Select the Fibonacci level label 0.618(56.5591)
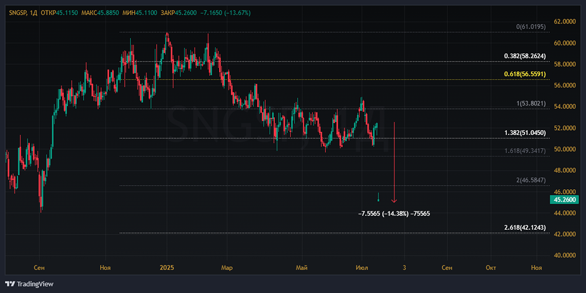The width and height of the screenshot is (586, 293). pyautogui.click(x=524, y=74)
